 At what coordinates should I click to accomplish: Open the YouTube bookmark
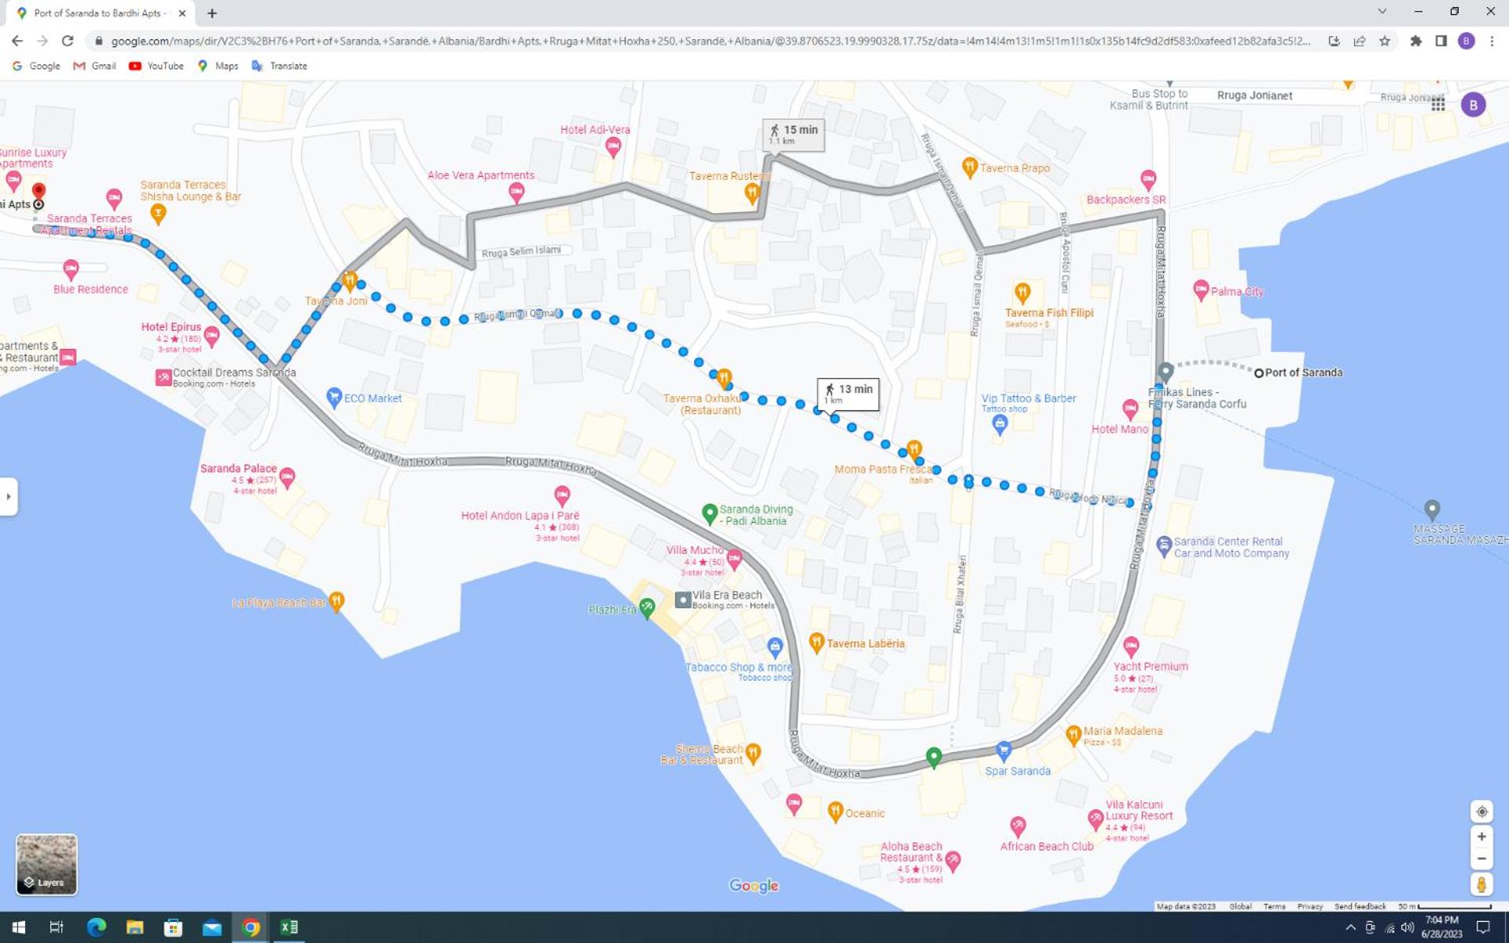156,66
